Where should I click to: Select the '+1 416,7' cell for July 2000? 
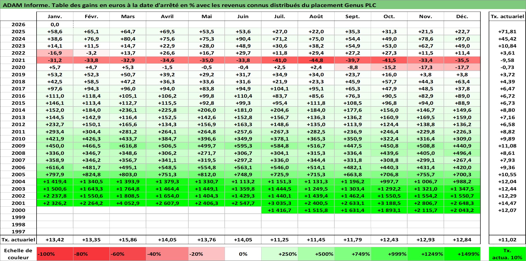pos(280,210)
